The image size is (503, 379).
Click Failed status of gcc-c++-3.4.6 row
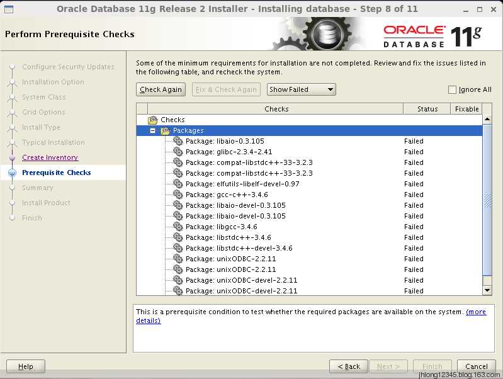pos(414,195)
